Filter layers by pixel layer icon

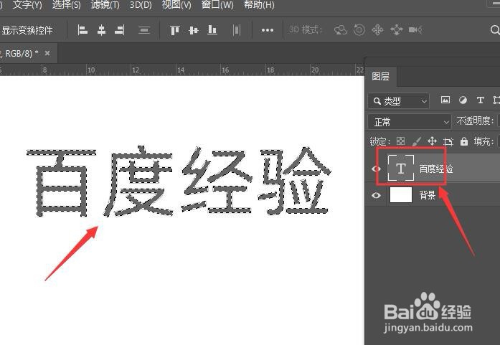point(445,100)
